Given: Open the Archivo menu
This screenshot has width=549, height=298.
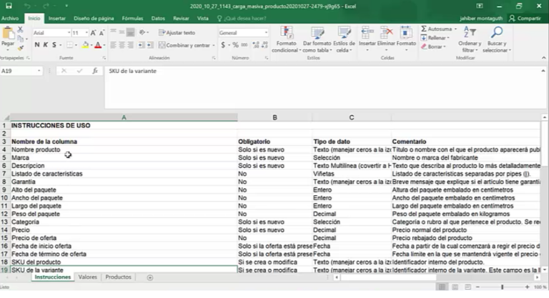Looking at the screenshot, I should (10, 18).
